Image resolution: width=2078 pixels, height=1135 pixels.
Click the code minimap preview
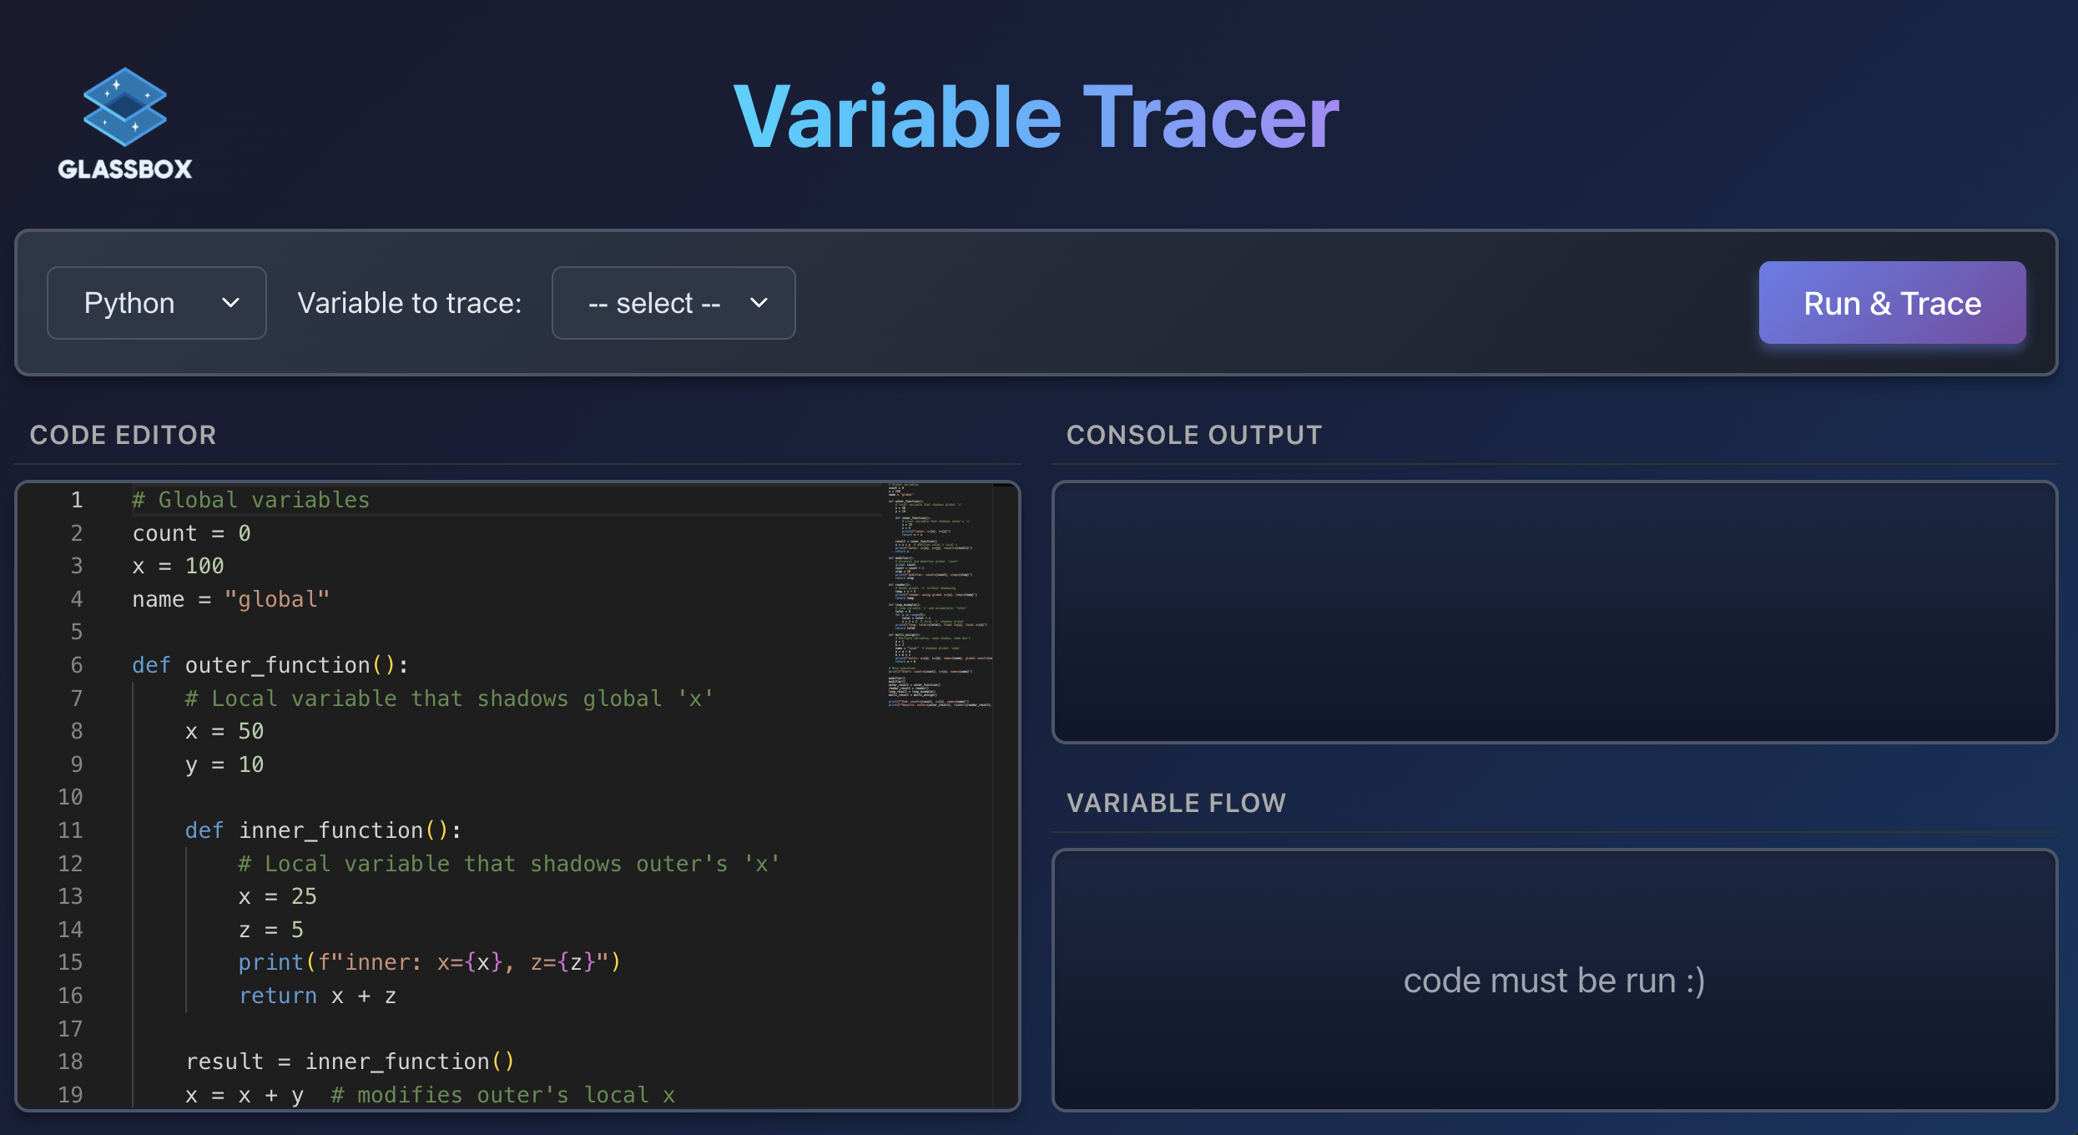938,594
